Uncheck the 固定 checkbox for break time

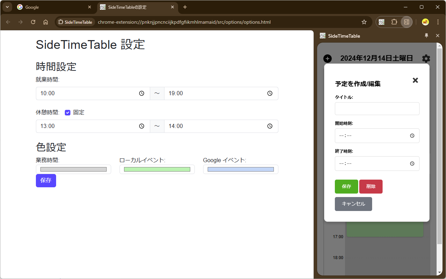coord(68,112)
